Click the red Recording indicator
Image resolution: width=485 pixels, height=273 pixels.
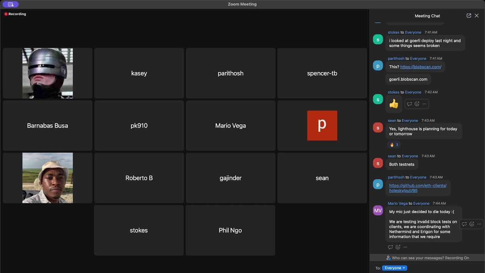(15, 14)
